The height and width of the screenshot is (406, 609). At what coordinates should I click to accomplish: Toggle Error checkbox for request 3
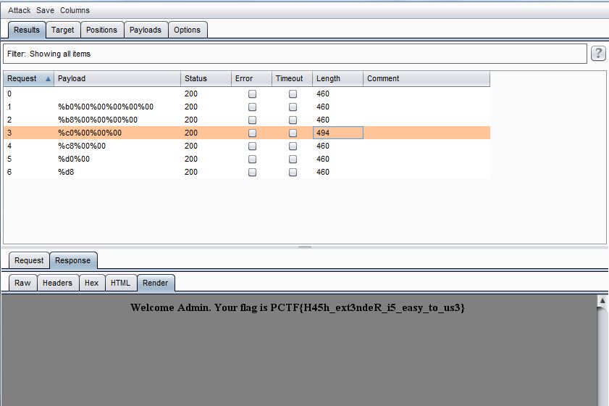252,133
